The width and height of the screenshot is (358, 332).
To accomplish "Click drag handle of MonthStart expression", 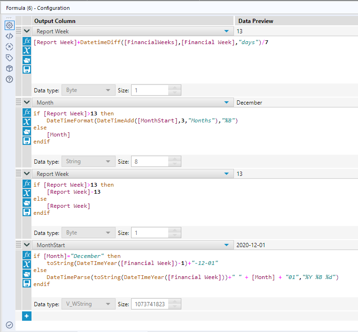I will click(x=18, y=244).
